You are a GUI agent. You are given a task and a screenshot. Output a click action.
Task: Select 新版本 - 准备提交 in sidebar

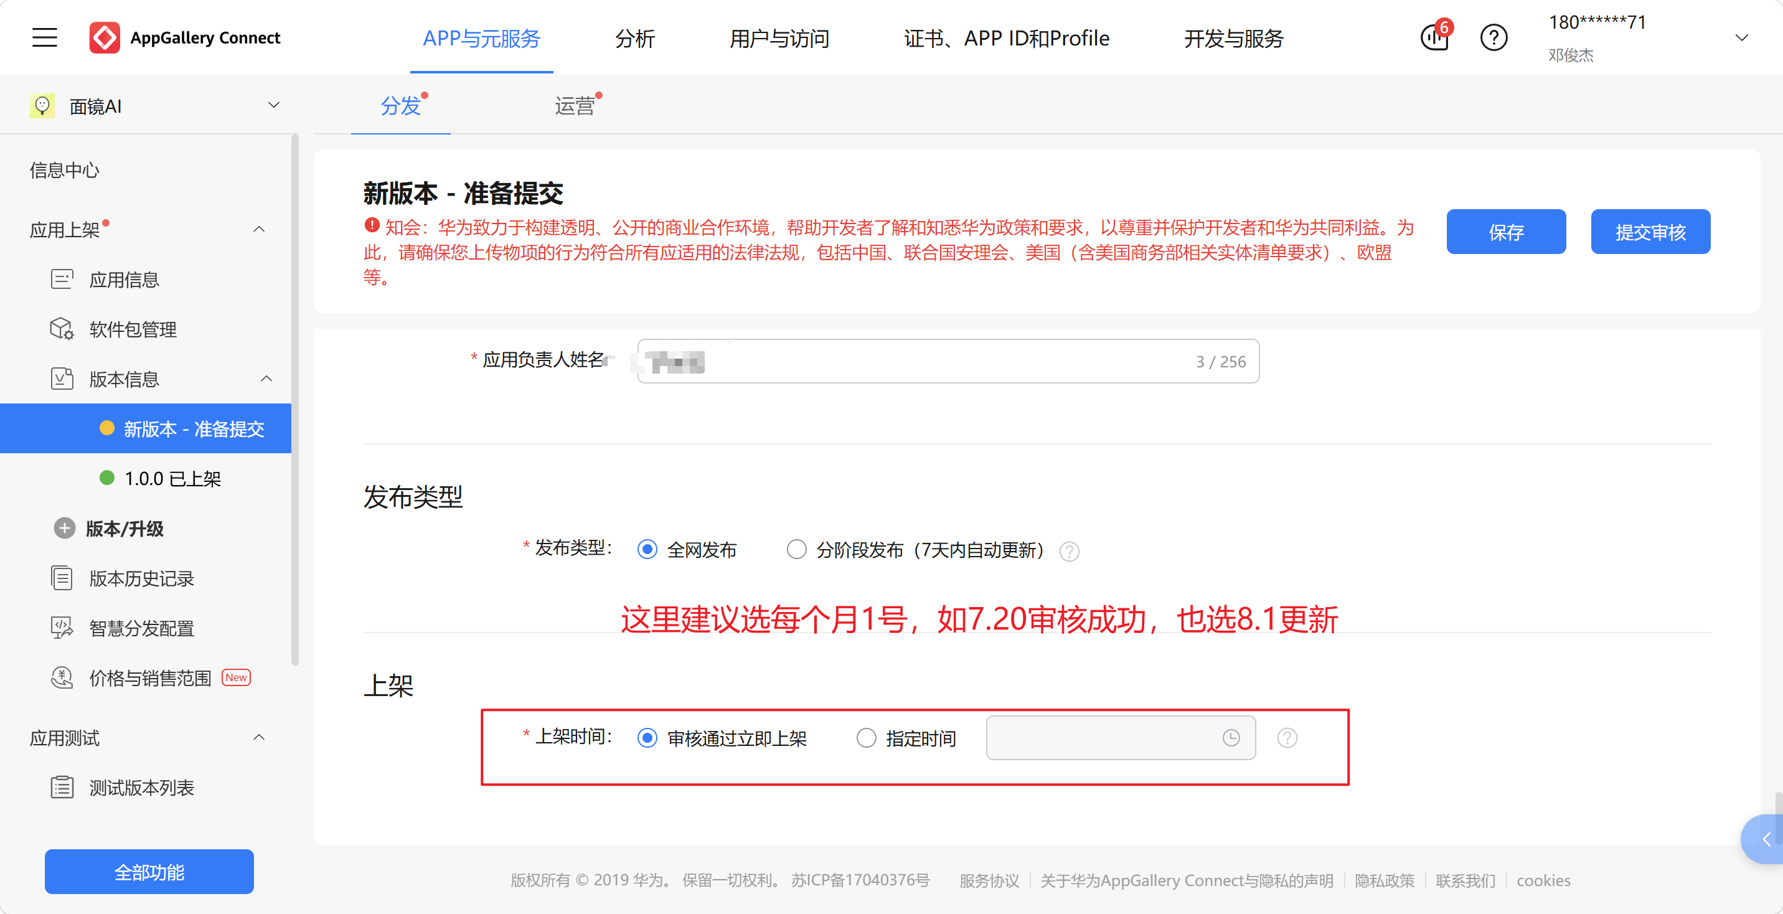point(145,428)
